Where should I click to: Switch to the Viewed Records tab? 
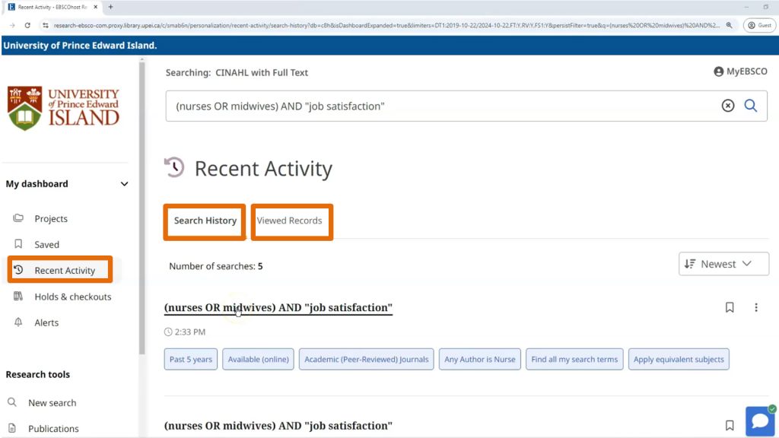(289, 221)
